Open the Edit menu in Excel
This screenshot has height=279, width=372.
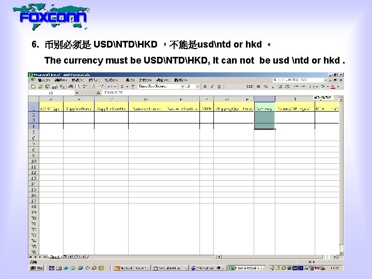(x=61, y=80)
